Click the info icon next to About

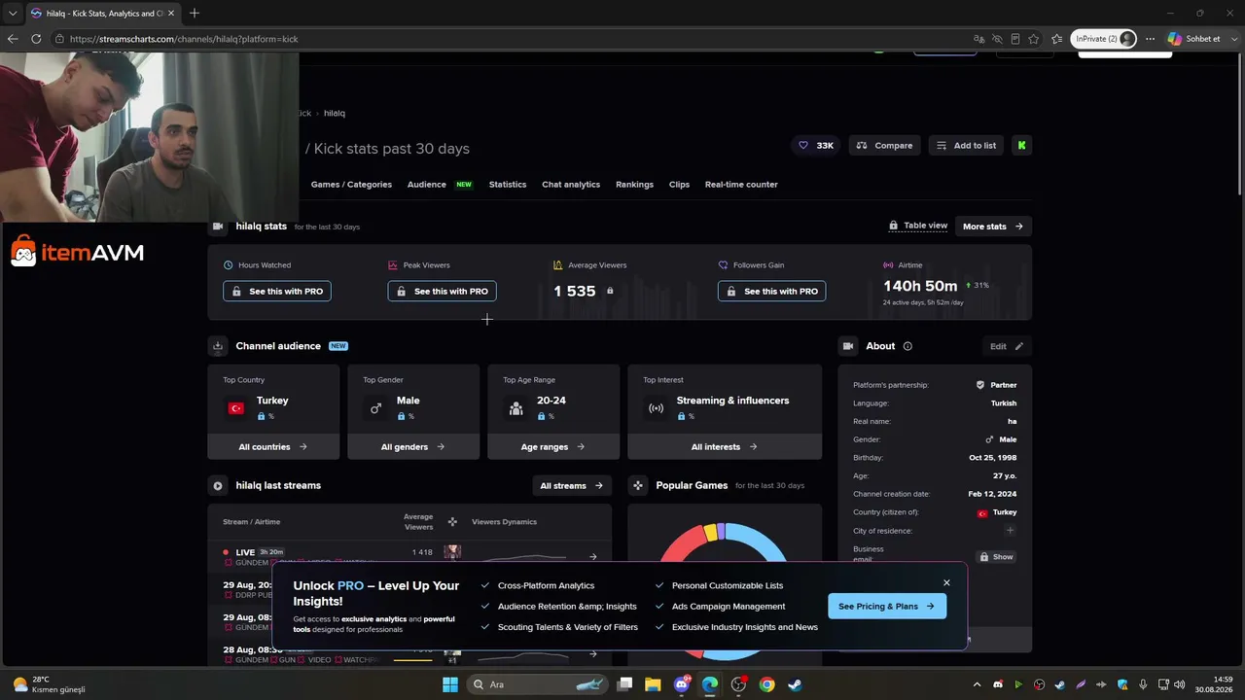(x=907, y=346)
